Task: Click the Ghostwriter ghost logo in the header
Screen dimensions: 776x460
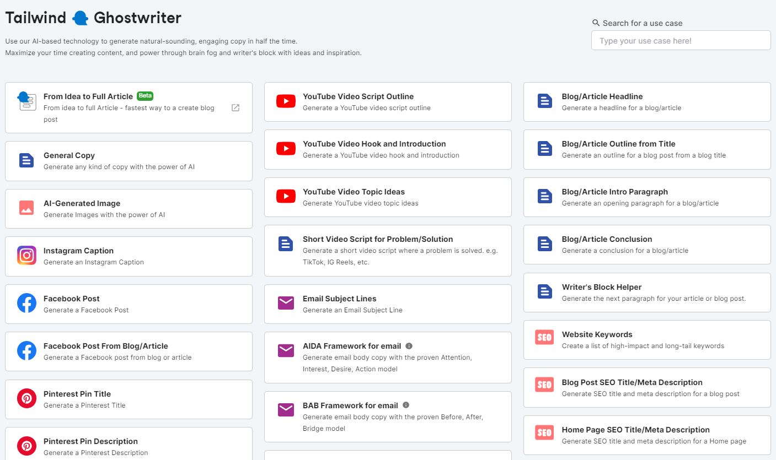Action: tap(80, 18)
